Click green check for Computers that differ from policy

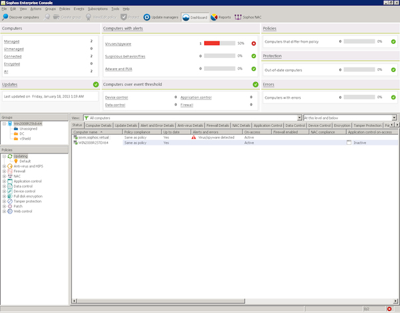point(393,41)
